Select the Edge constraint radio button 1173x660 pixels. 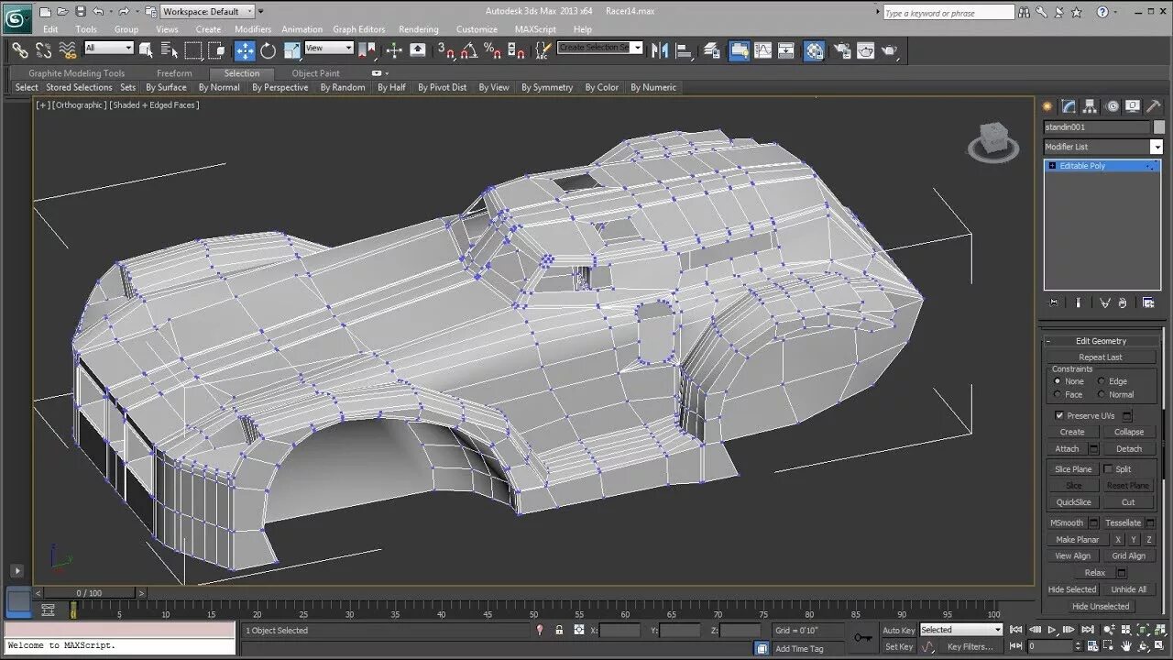(x=1100, y=381)
